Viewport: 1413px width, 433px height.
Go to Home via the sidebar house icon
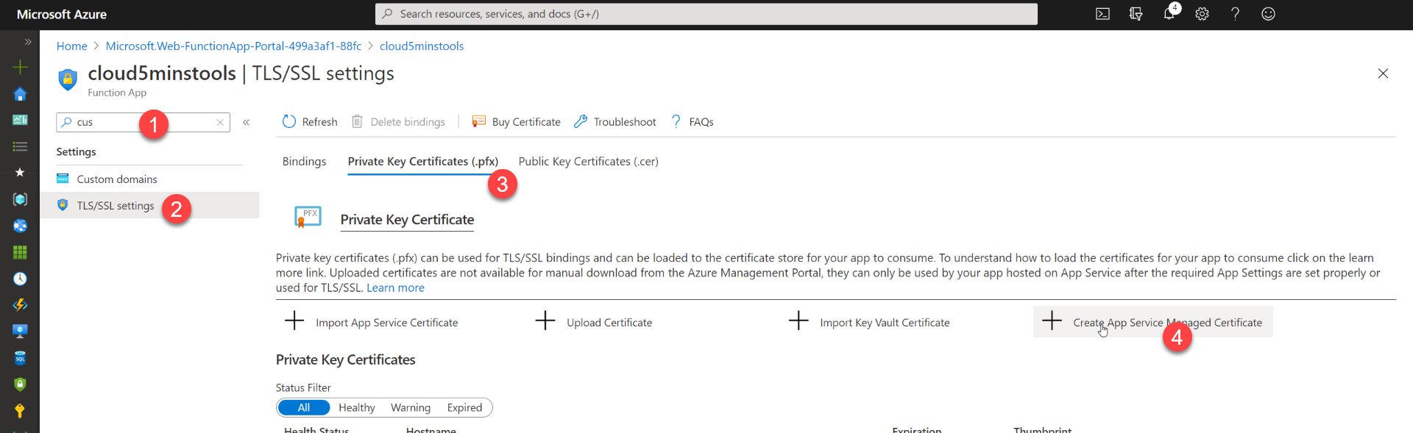click(x=20, y=94)
